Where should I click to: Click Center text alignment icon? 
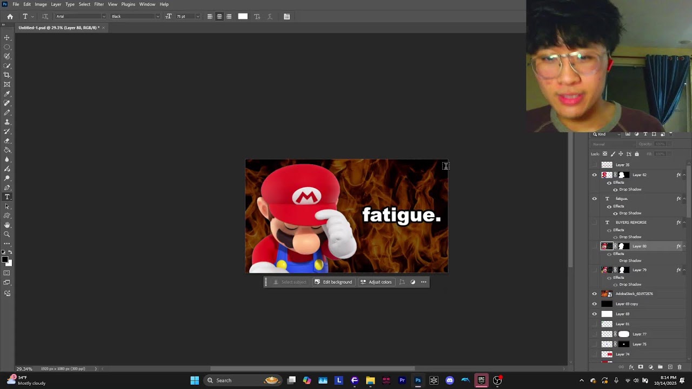click(x=219, y=16)
